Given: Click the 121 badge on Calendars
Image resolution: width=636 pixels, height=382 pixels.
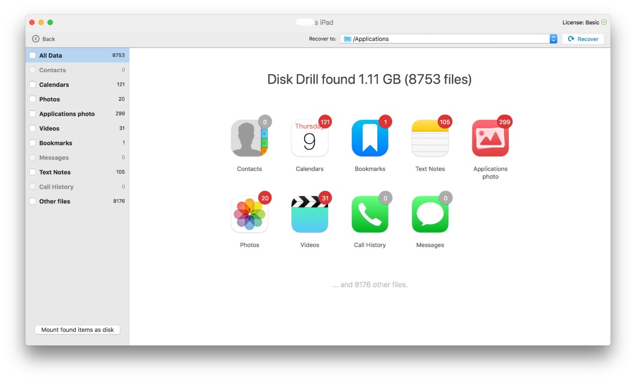Looking at the screenshot, I should (325, 122).
